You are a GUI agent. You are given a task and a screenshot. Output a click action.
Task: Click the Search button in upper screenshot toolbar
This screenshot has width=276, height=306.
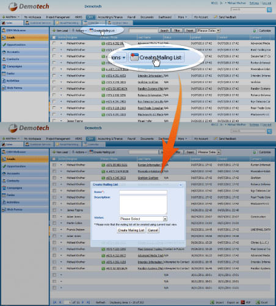(164, 31)
